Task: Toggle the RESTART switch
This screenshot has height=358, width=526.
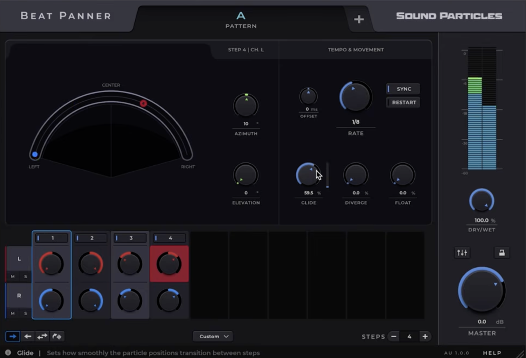Action: [403, 102]
